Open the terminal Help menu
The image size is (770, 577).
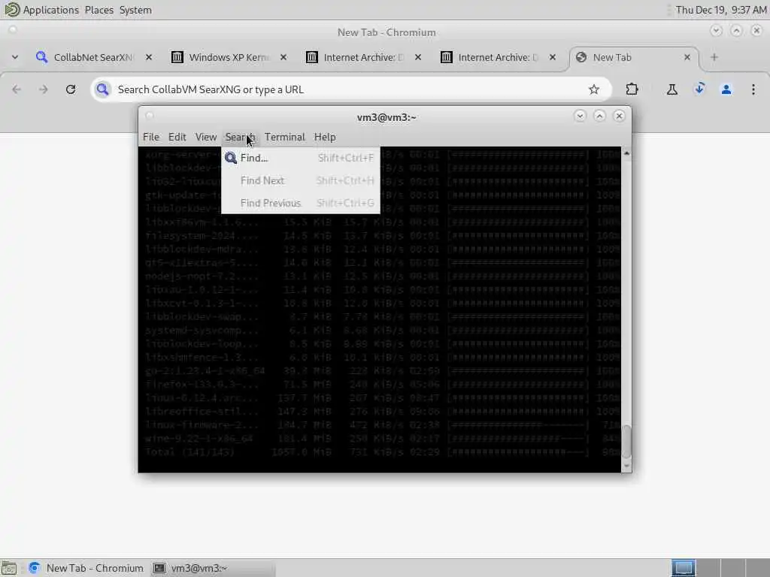[325, 137]
